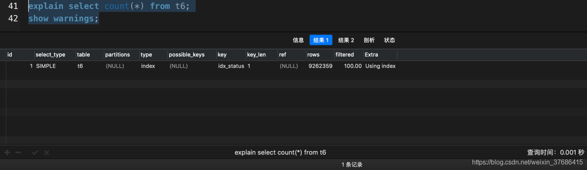Click the possible_keys column header

[187, 55]
